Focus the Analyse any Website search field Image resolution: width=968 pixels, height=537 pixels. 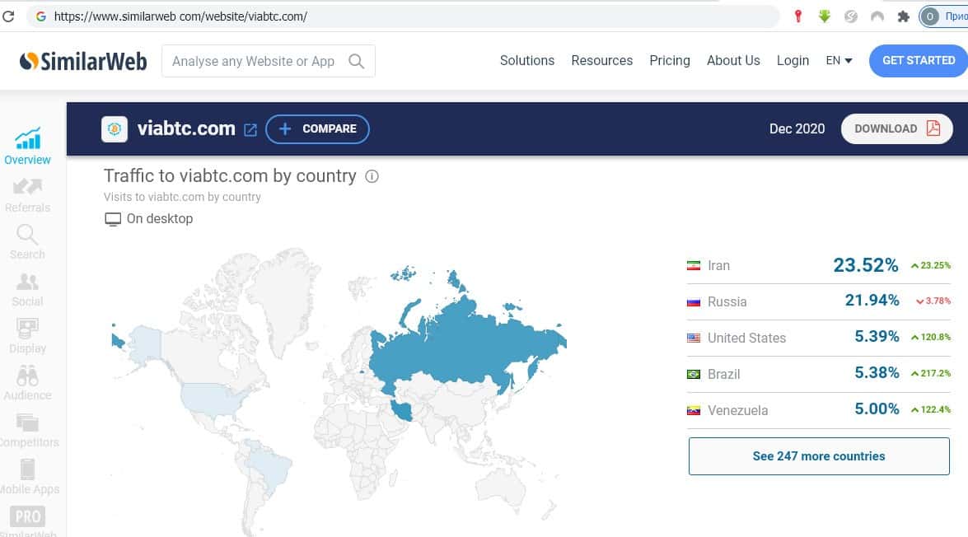point(255,62)
